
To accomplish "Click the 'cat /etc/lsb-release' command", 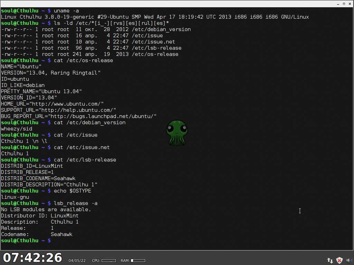I will 85,160.
